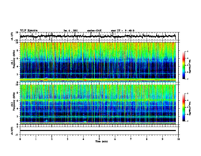
Task: Click inside the ch.2 spectrogram panel
Action: (x=98, y=105)
